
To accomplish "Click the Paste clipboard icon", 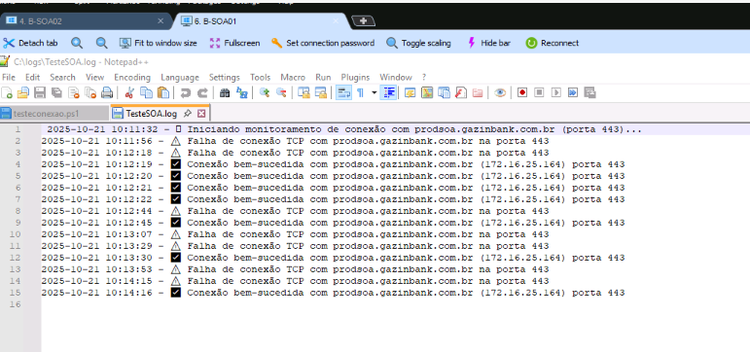I will [x=163, y=92].
